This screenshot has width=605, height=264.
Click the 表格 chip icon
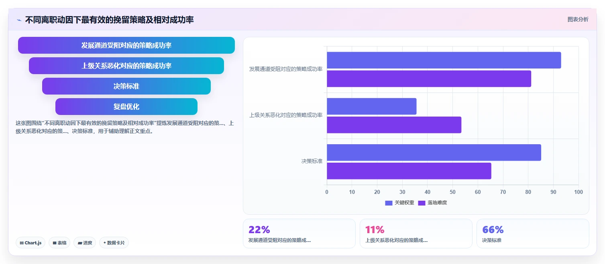(55, 243)
